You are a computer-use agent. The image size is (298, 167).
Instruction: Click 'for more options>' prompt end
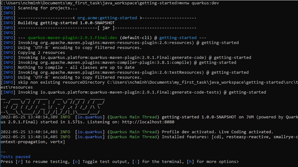pyautogui.click(x=217, y=162)
